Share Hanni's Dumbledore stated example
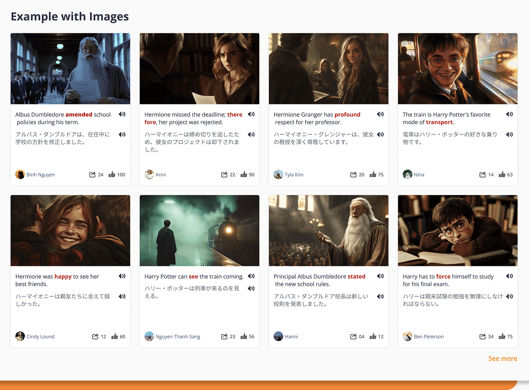 [353, 337]
